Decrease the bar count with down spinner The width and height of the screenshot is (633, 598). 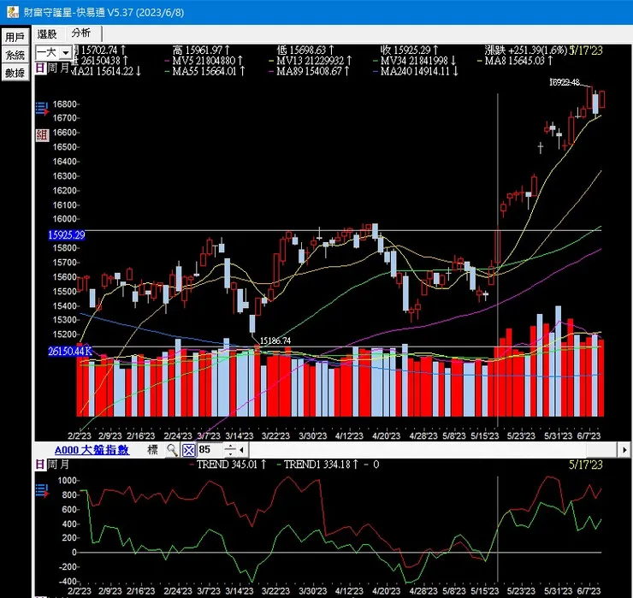(230, 453)
